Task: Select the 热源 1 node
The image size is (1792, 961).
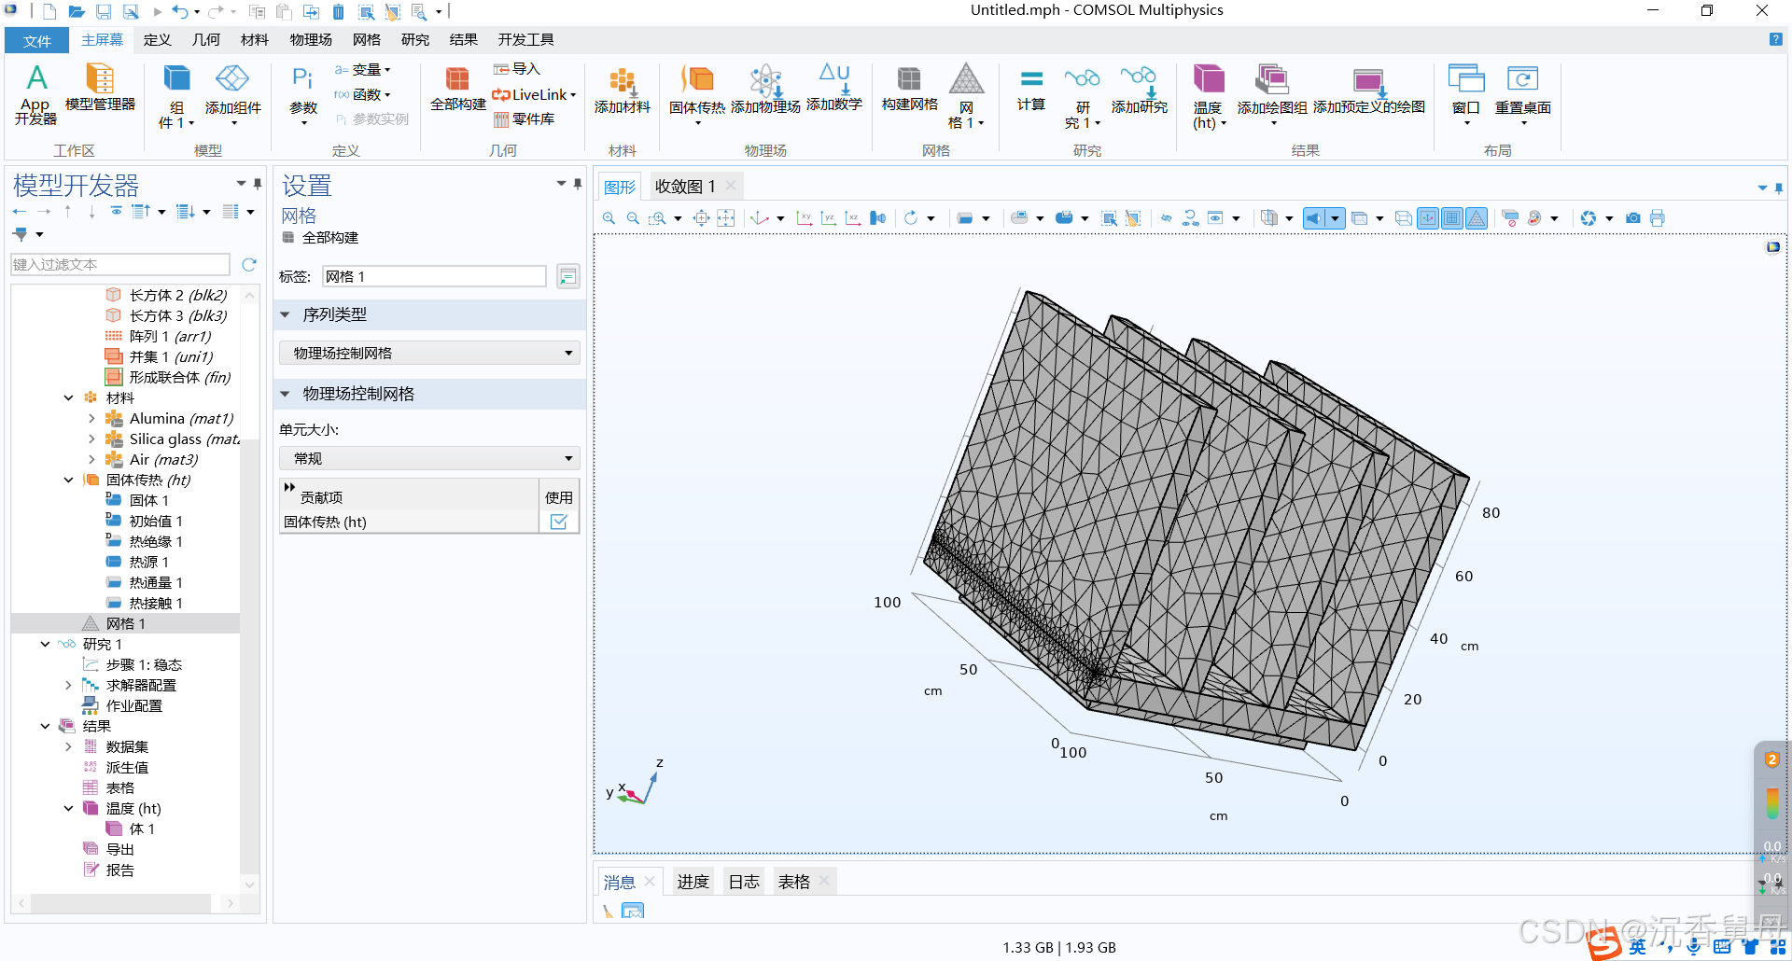Action: [x=148, y=562]
